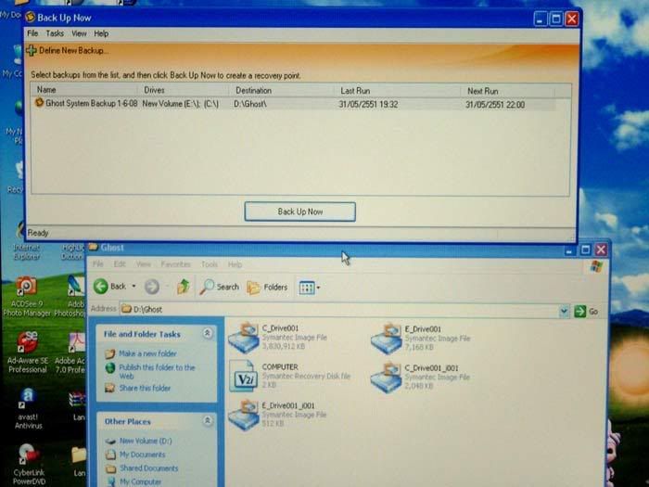Viewport: 649px width, 487px height.
Task: Collapse Other Places panel
Action: click(208, 421)
